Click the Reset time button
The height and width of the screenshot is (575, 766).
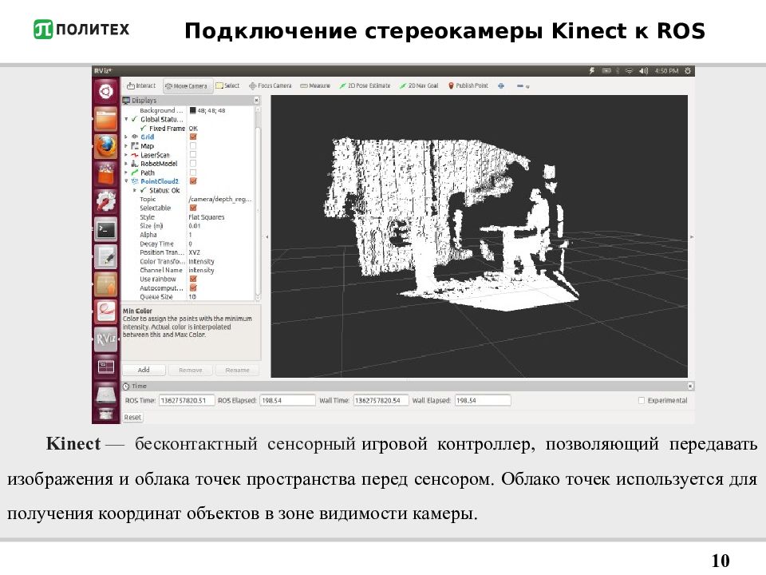(x=132, y=417)
